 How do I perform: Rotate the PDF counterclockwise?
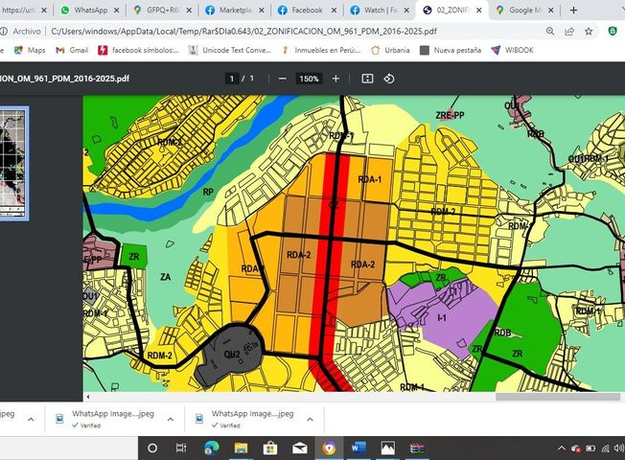click(x=389, y=79)
